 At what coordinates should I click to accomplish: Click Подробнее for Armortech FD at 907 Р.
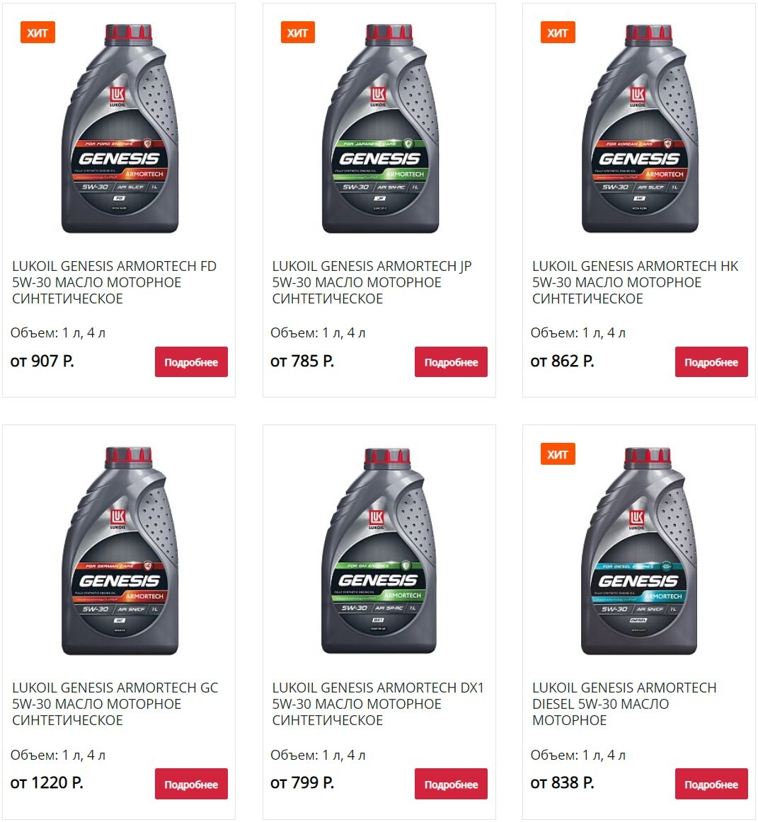click(x=191, y=361)
